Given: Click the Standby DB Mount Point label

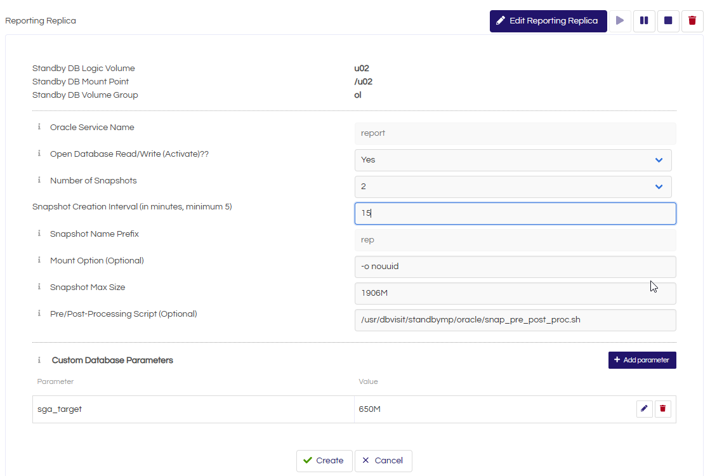Looking at the screenshot, I should 81,81.
